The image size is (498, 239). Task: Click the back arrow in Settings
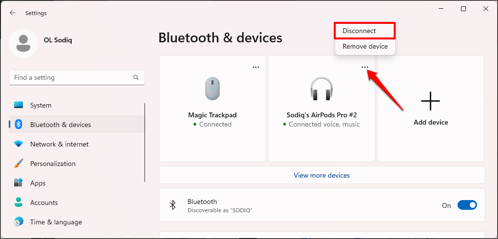click(13, 13)
